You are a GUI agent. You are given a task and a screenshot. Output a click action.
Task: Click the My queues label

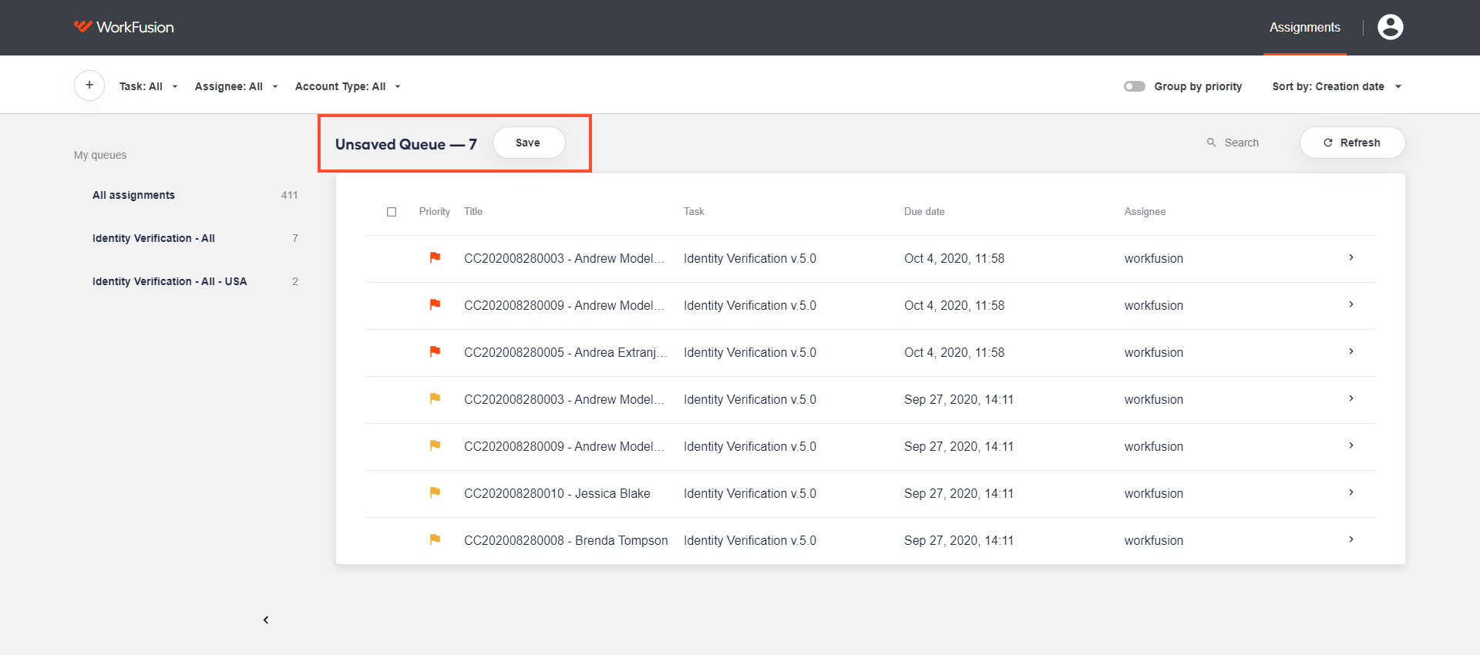pos(100,155)
